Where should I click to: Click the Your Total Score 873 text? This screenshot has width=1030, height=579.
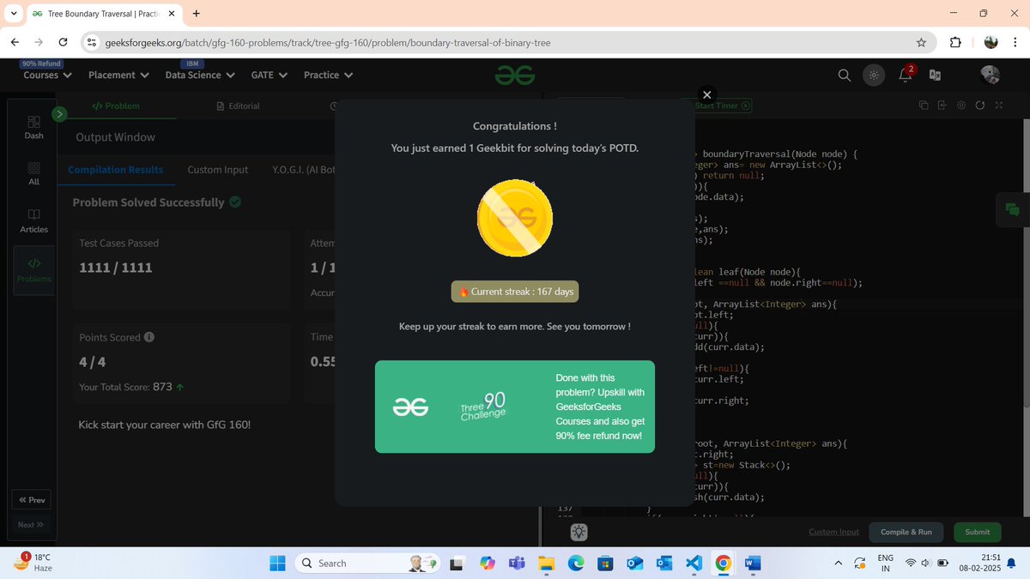point(131,387)
